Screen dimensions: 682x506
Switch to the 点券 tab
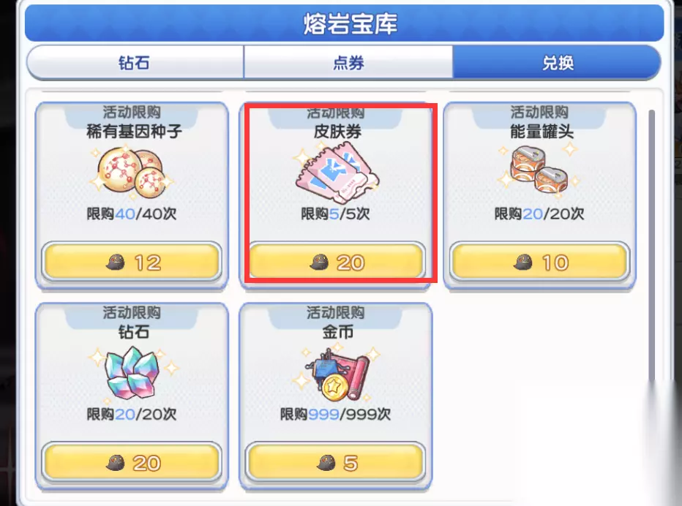coord(348,63)
